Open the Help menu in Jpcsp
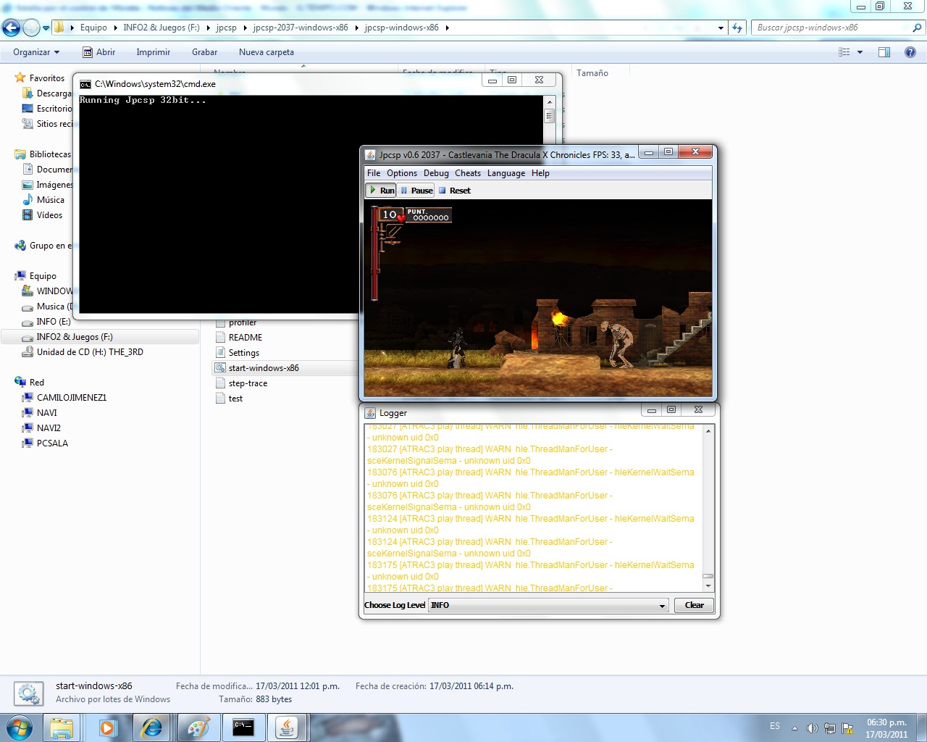Viewport: 927px width, 742px height. [x=540, y=173]
